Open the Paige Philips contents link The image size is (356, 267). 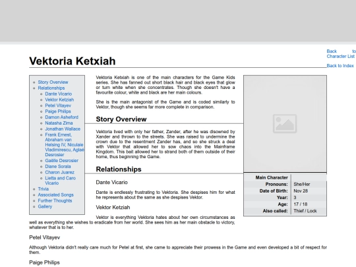[58, 111]
